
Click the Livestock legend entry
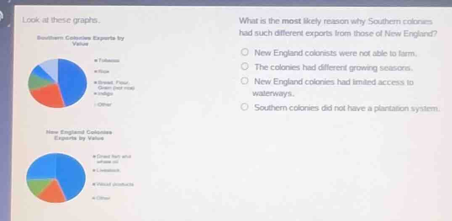(x=108, y=170)
